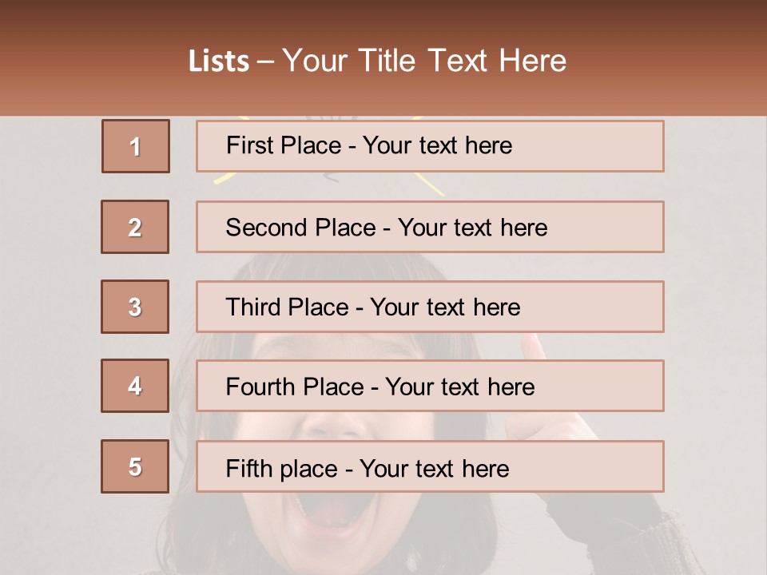The height and width of the screenshot is (575, 767).
Task: Click the word 'Third' in the list
Action: pyautogui.click(x=253, y=307)
